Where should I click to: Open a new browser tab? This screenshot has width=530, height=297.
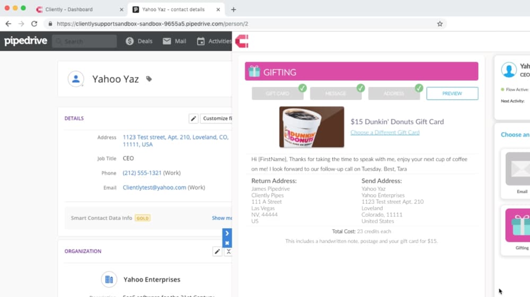pos(234,10)
